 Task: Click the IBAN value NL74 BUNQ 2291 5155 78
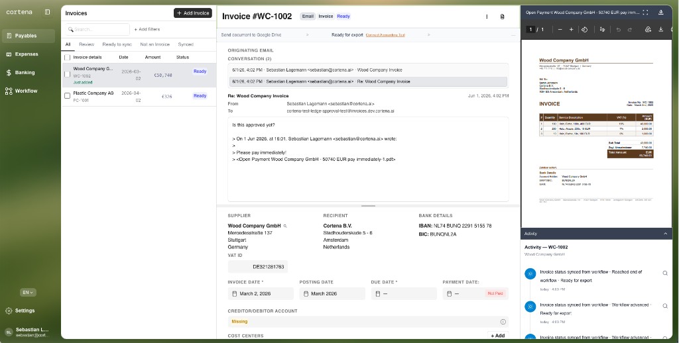click(462, 226)
